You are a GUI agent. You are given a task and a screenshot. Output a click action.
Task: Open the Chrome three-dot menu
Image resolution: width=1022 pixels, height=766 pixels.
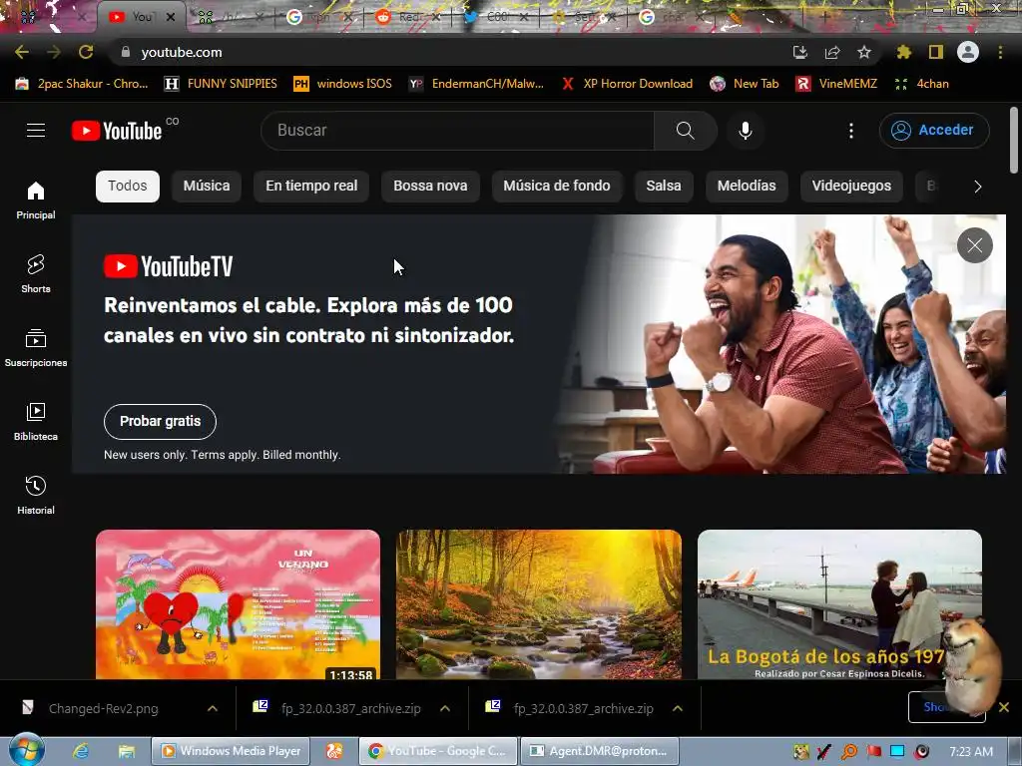(1000, 52)
